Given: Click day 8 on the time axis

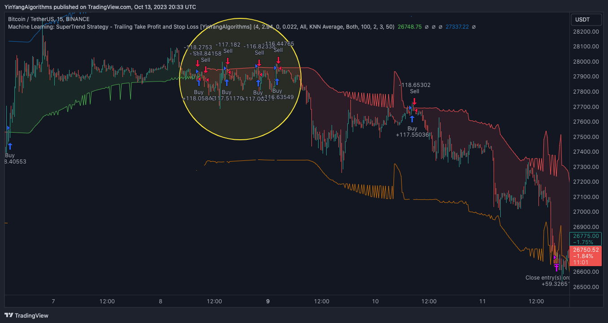Looking at the screenshot, I should pos(161,301).
